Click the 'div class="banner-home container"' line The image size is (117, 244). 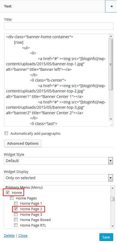(x=40, y=37)
